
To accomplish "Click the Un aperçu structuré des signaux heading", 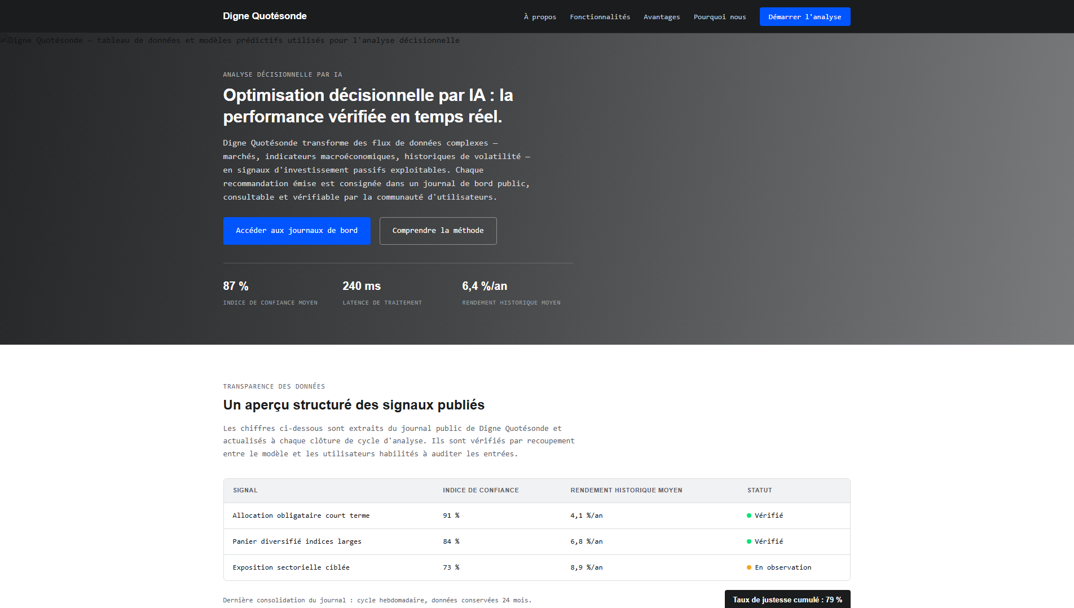I will (x=354, y=405).
